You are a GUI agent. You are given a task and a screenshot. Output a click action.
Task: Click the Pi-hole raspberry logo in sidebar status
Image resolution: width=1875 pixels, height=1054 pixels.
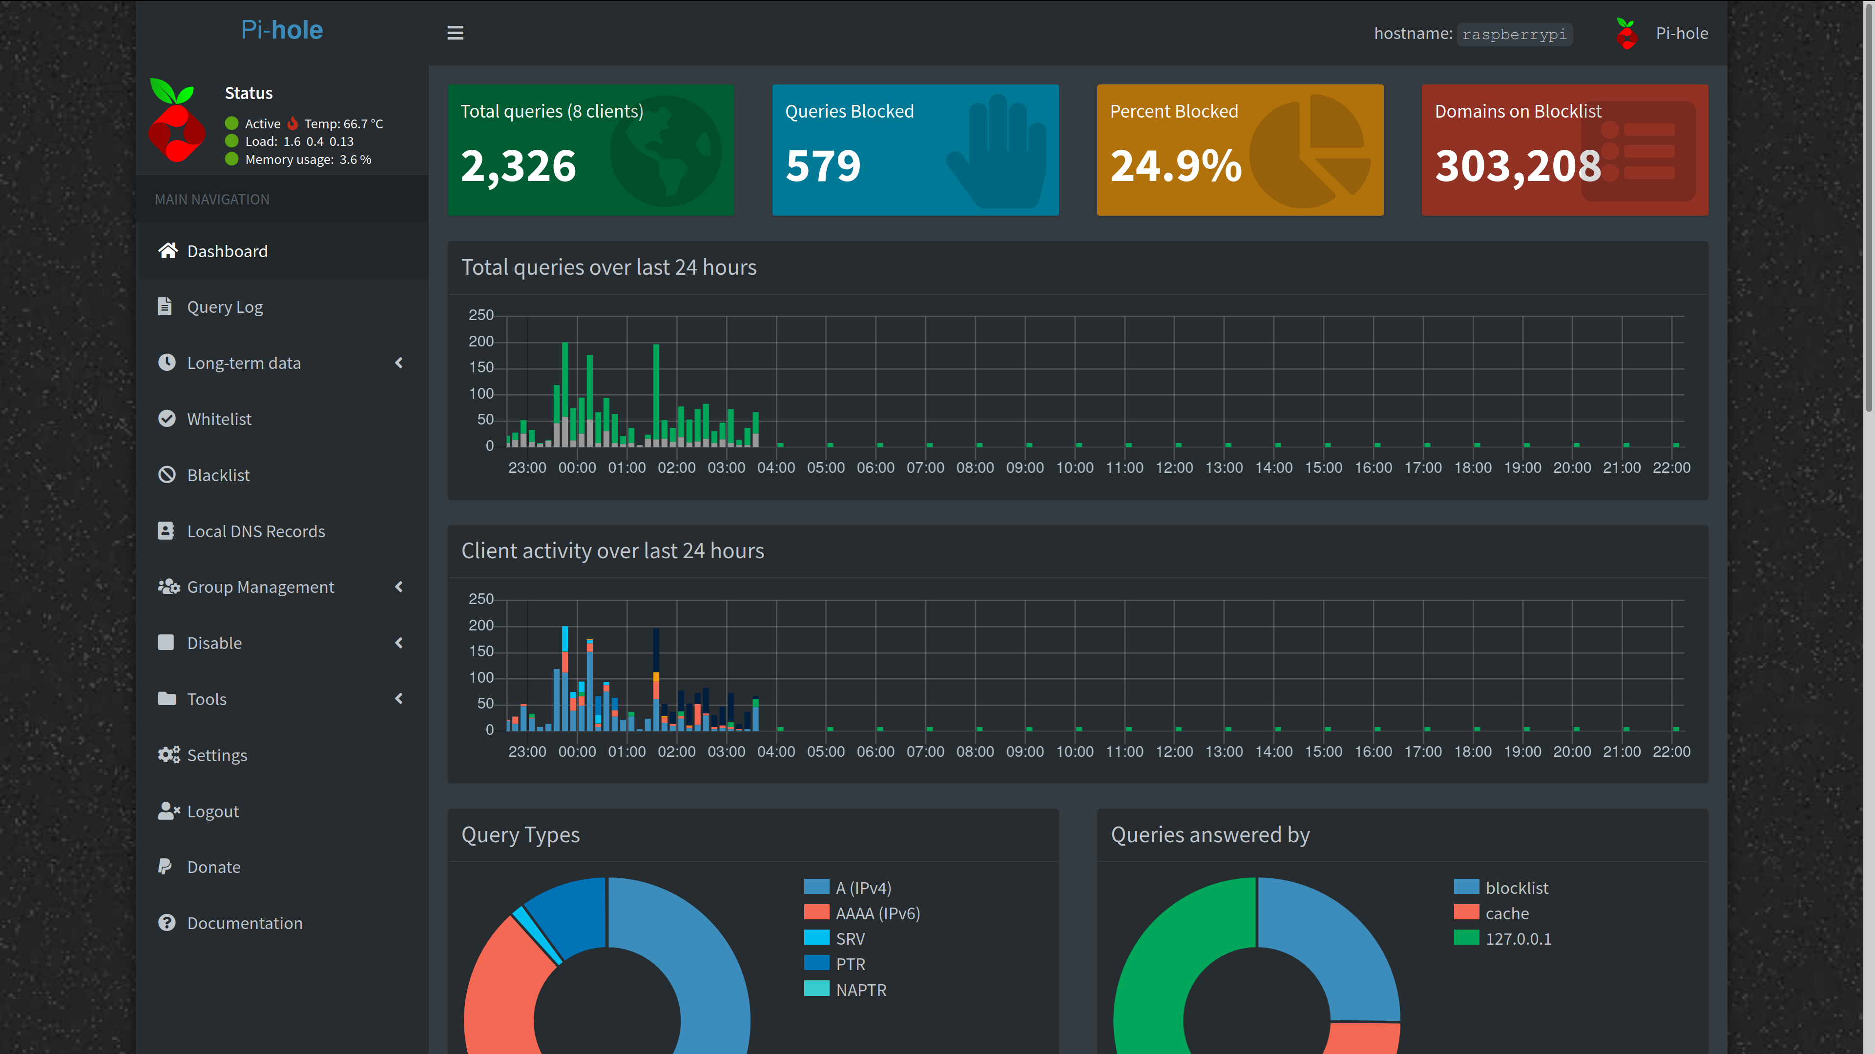(176, 120)
